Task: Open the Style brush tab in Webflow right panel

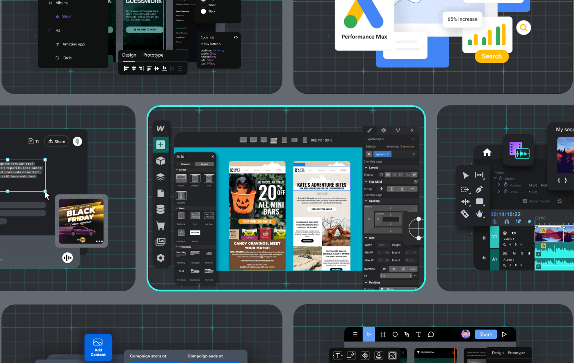Action: click(369, 130)
